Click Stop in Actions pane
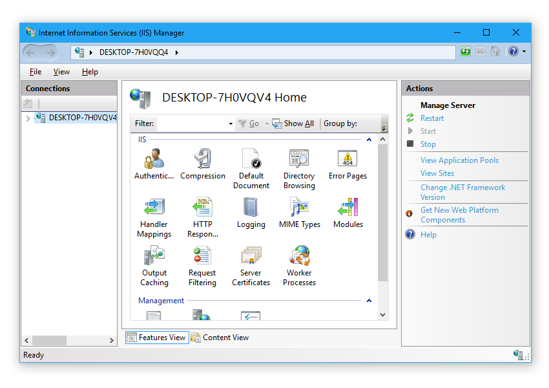549x388 pixels. click(428, 144)
